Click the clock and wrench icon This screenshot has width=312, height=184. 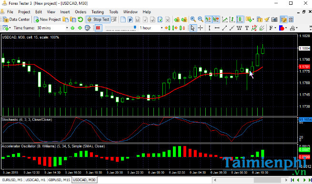[x=88, y=28]
